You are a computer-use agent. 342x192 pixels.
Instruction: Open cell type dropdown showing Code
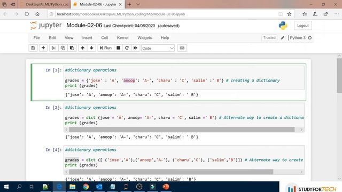point(158,48)
